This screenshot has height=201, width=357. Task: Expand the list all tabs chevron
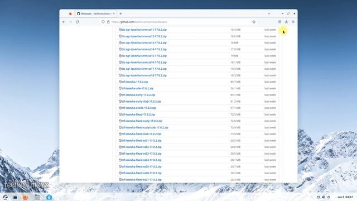click(x=269, y=13)
